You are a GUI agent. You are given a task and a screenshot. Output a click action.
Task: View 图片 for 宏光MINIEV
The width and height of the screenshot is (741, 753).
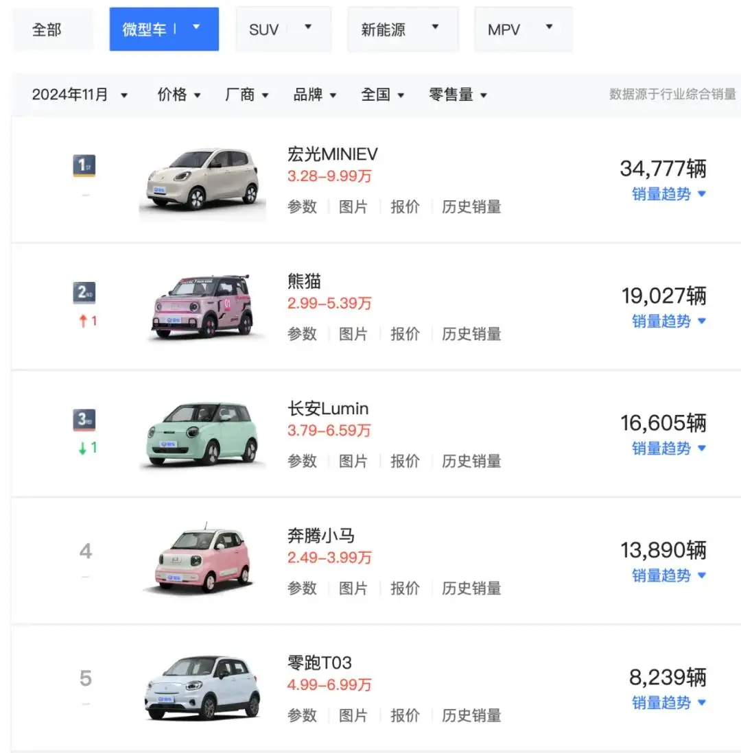click(x=353, y=207)
